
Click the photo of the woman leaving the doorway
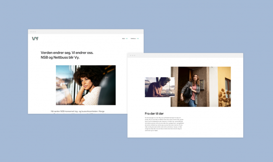coord(201,86)
